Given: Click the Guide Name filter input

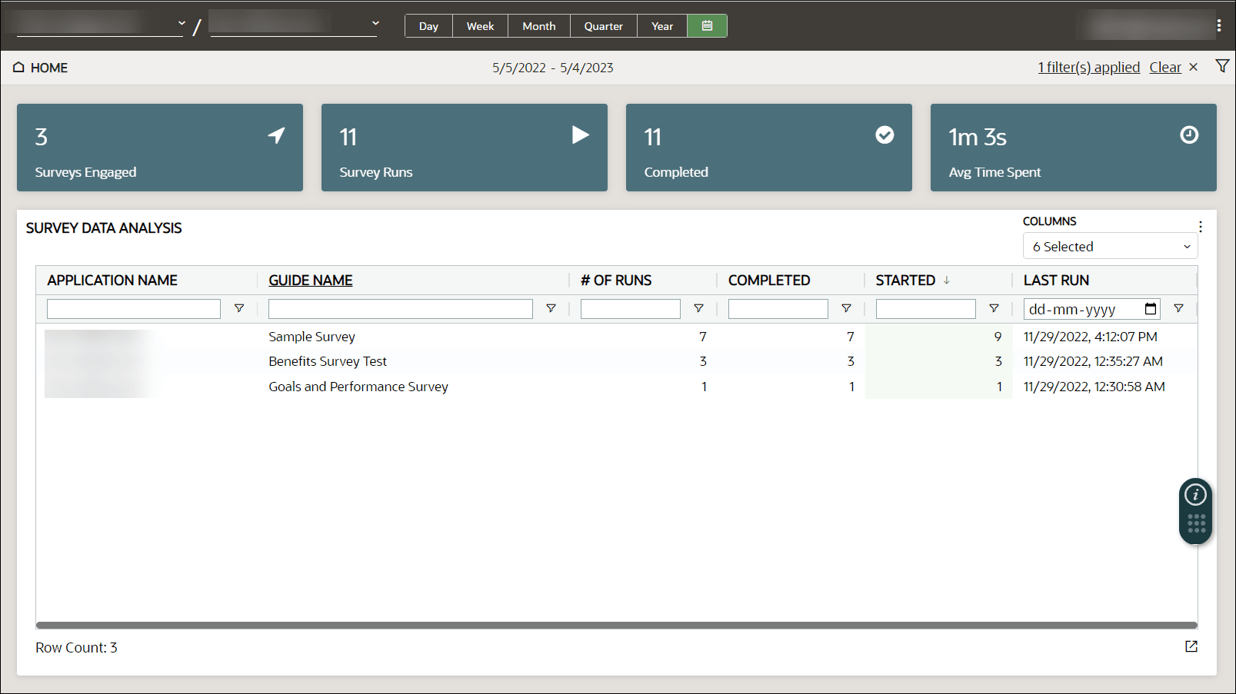Looking at the screenshot, I should point(401,309).
